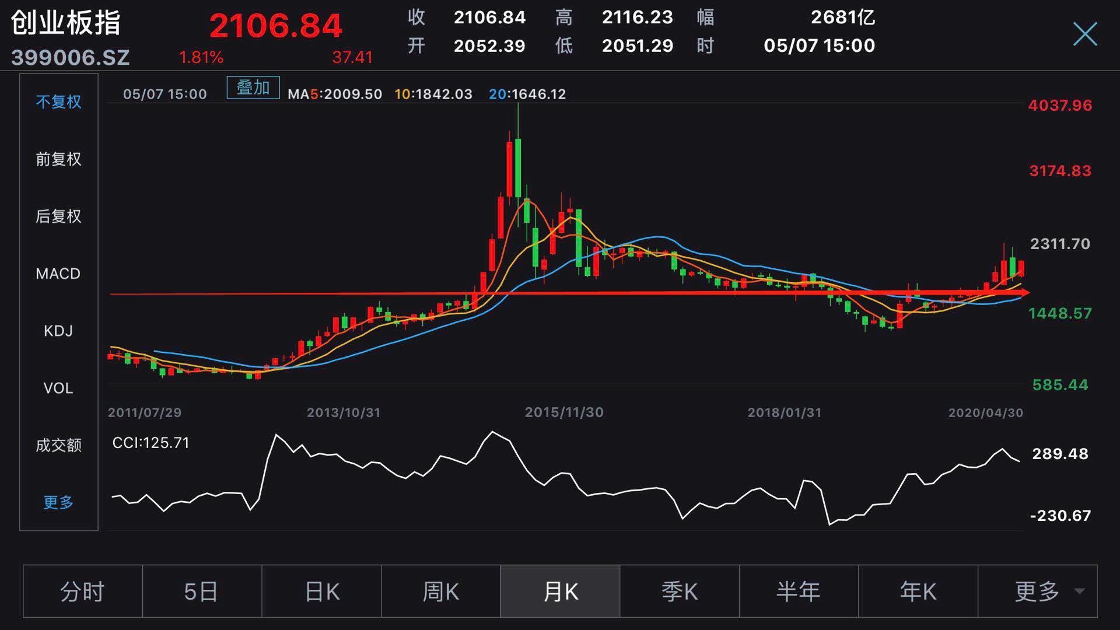Enable 后复权 backward-adjusted prices

(58, 216)
